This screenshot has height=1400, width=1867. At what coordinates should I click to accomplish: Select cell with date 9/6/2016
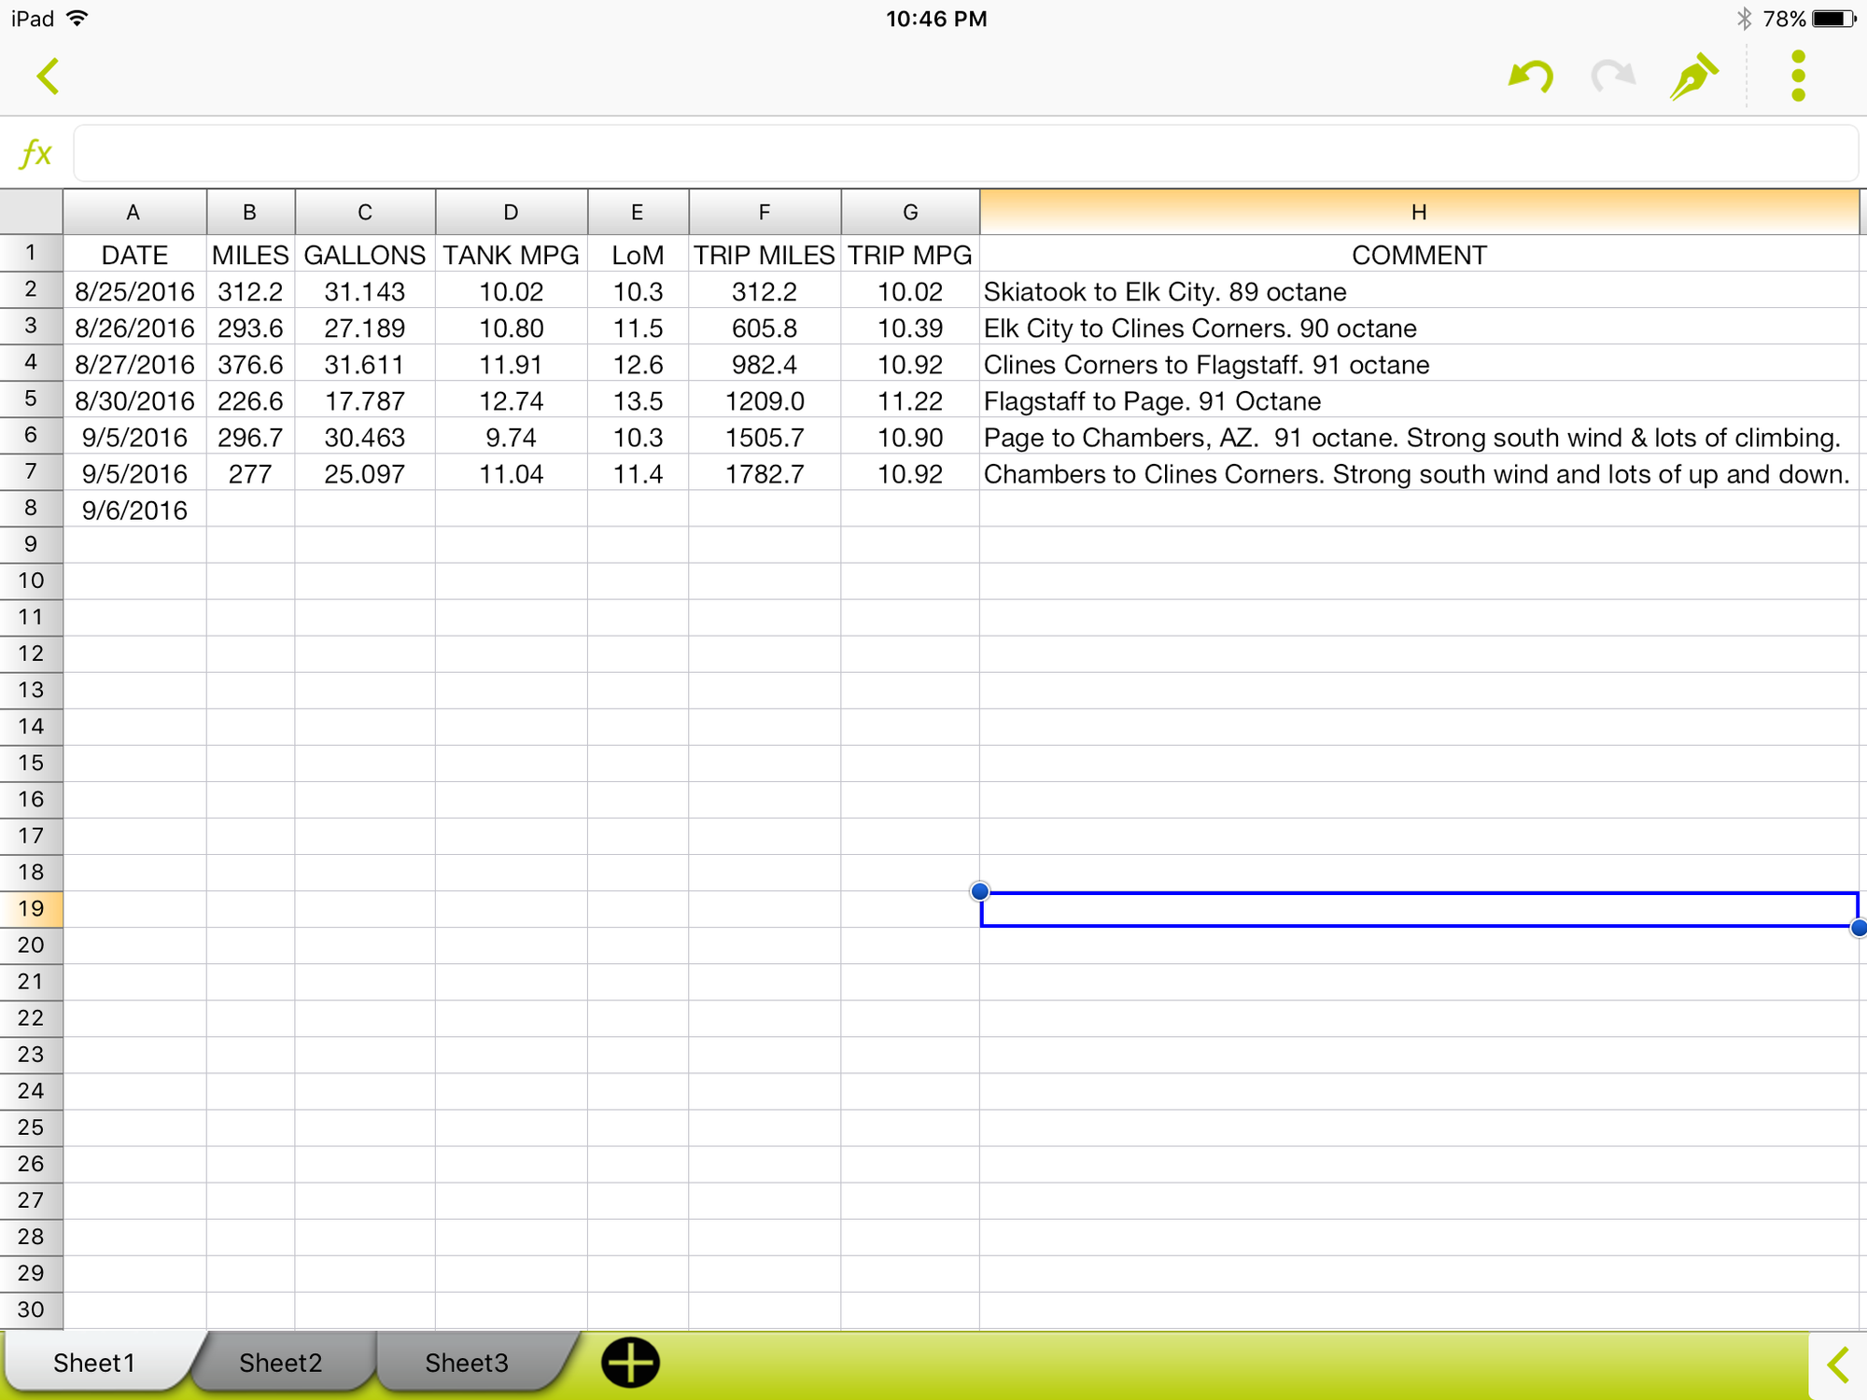[134, 511]
